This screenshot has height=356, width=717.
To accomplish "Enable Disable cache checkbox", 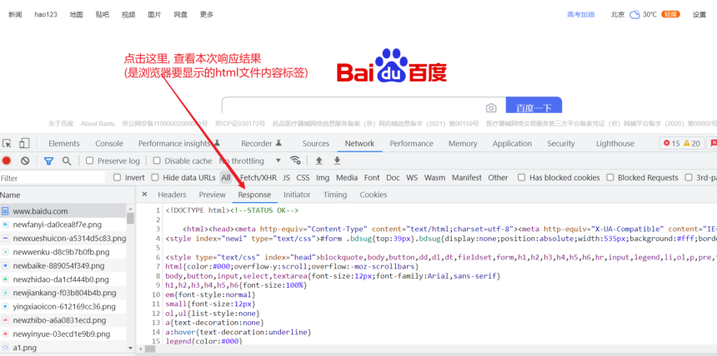I will [157, 161].
